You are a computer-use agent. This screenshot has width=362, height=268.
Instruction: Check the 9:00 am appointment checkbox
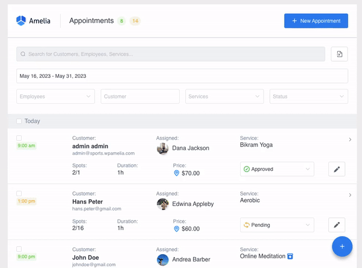click(19, 138)
